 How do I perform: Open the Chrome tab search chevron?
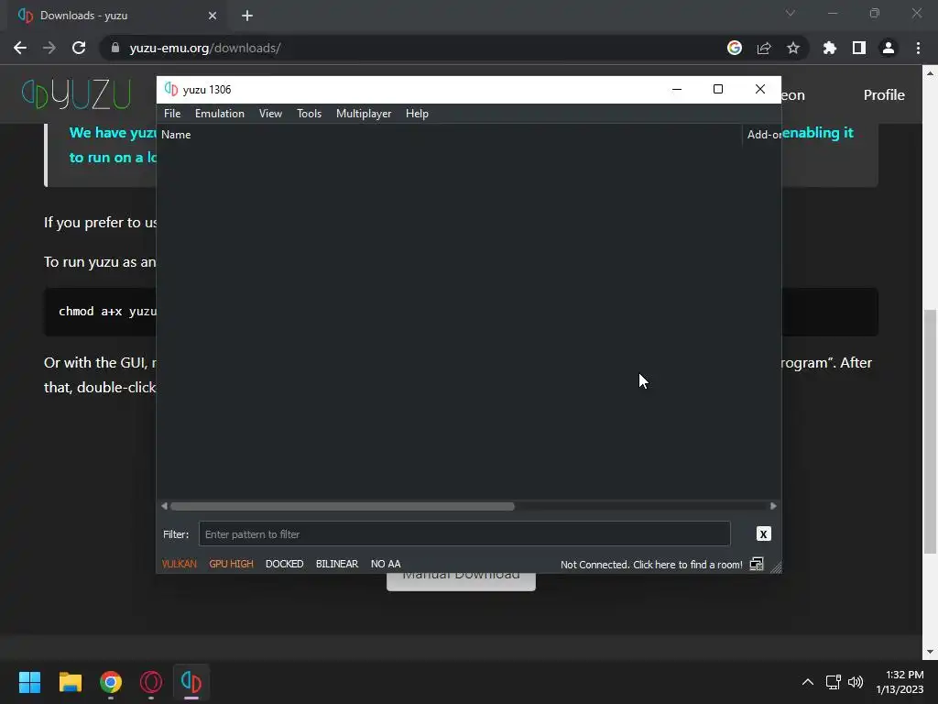point(791,13)
